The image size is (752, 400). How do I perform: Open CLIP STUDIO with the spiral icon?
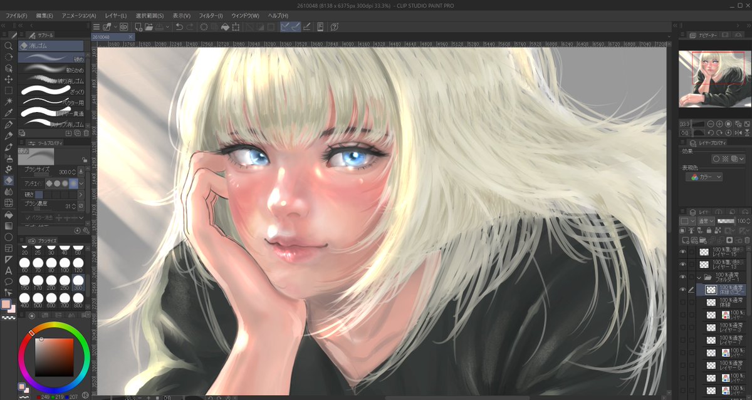coord(124,27)
